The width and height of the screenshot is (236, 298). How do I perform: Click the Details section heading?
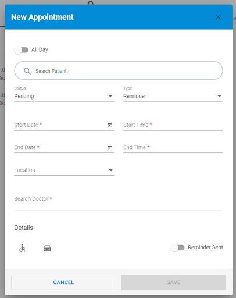(23, 228)
